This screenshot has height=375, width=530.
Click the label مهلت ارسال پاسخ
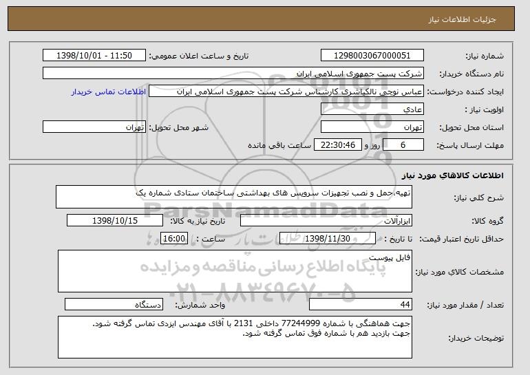click(470, 145)
